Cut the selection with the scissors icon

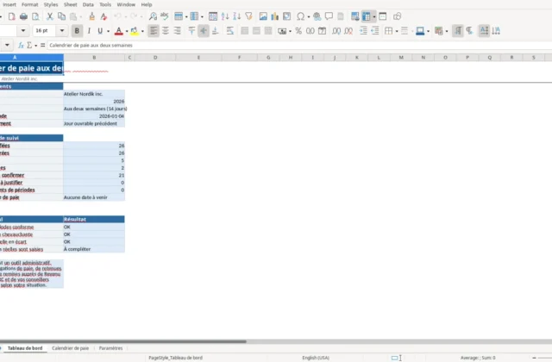click(x=50, y=16)
